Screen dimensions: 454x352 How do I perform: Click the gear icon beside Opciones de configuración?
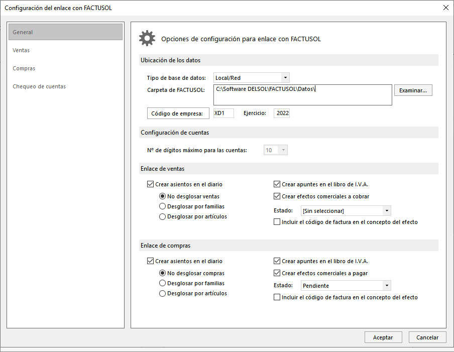click(147, 38)
